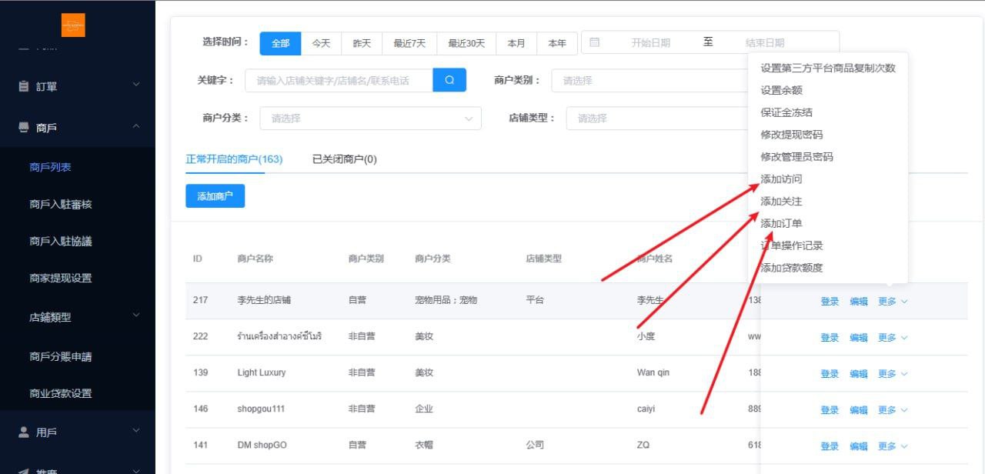
Task: Click the 用戶 person icon in sidebar
Action: 24,432
